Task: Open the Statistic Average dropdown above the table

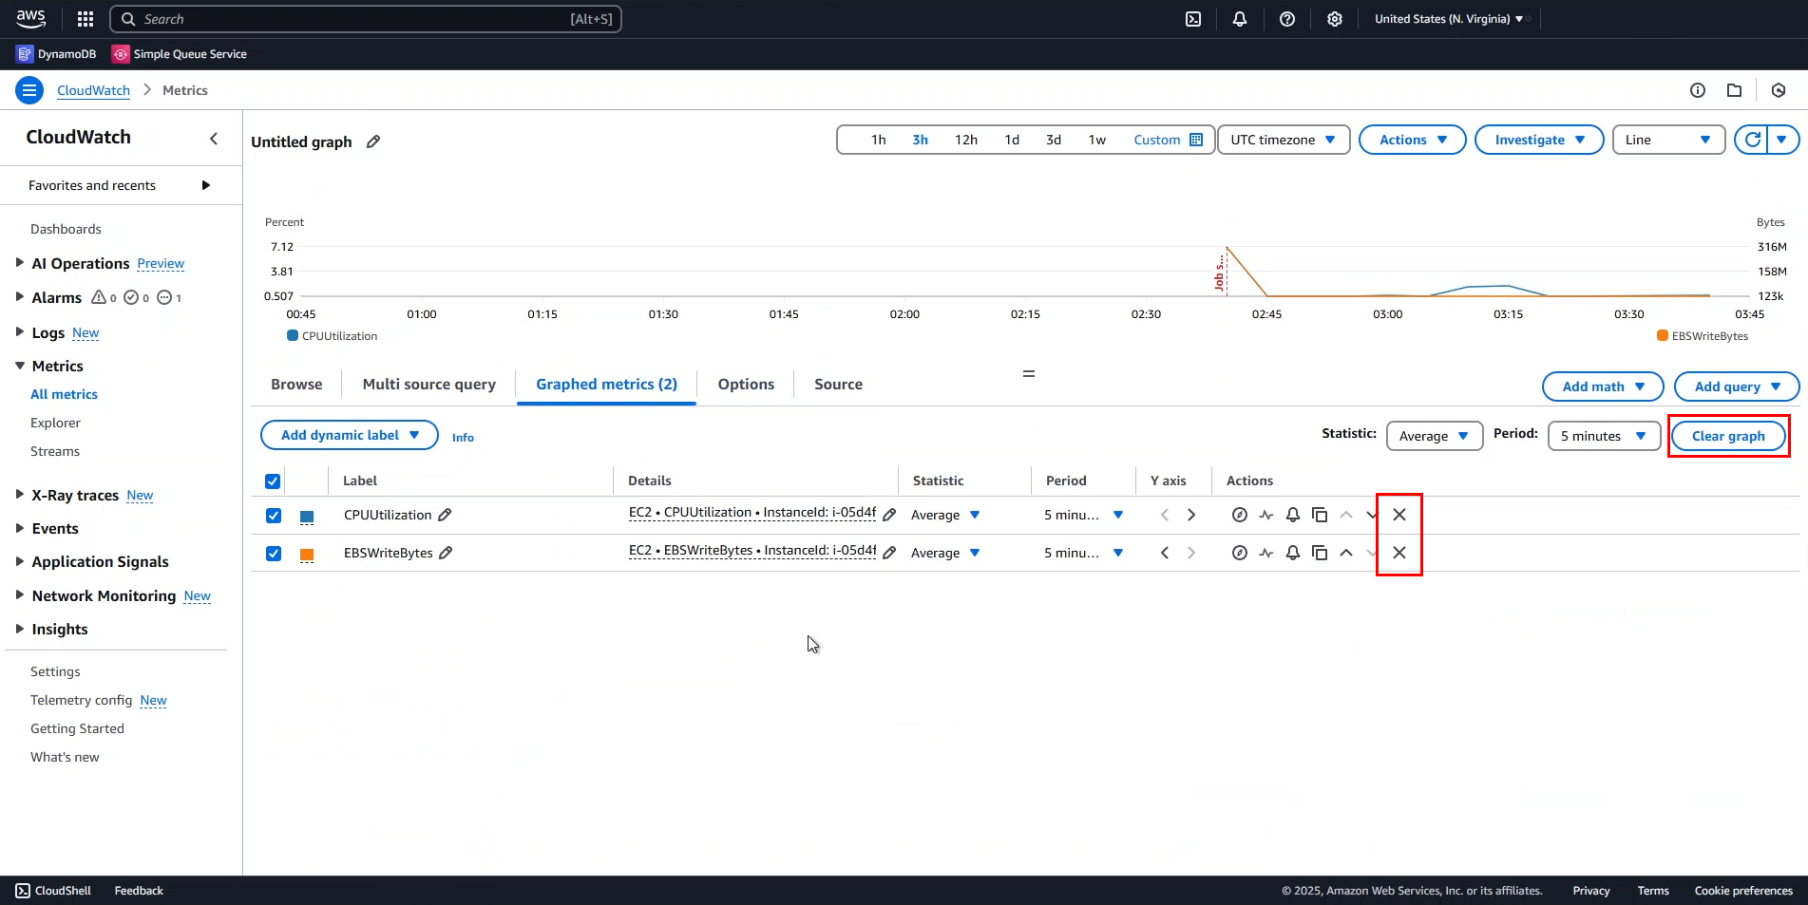Action: point(1435,436)
